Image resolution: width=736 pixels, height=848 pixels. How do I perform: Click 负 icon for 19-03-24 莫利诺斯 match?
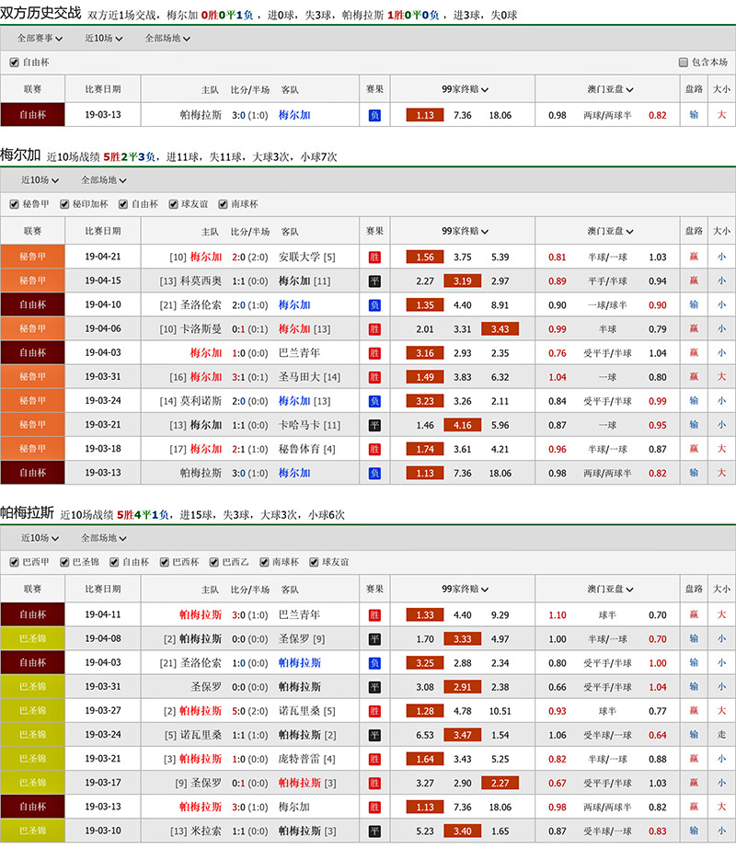(374, 401)
